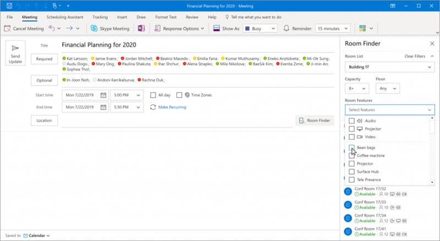Collapse the Room Finder filters chevron

[x=432, y=56]
